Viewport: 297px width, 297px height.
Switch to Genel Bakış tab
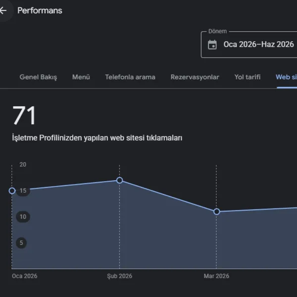point(38,77)
